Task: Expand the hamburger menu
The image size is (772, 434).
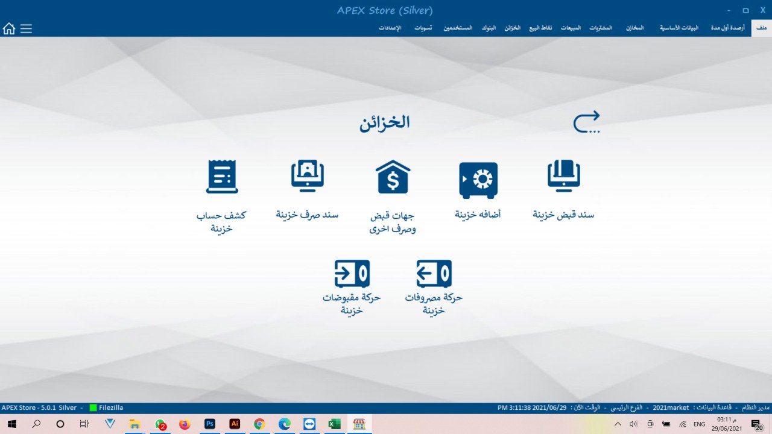Action: point(26,28)
